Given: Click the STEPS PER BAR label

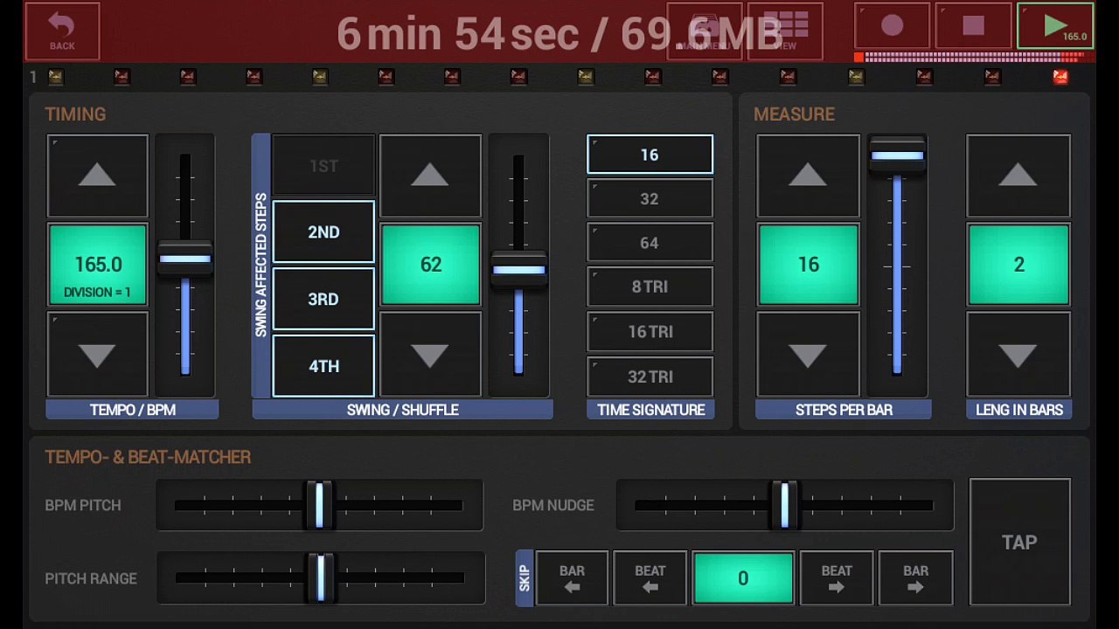Looking at the screenshot, I should pos(844,410).
